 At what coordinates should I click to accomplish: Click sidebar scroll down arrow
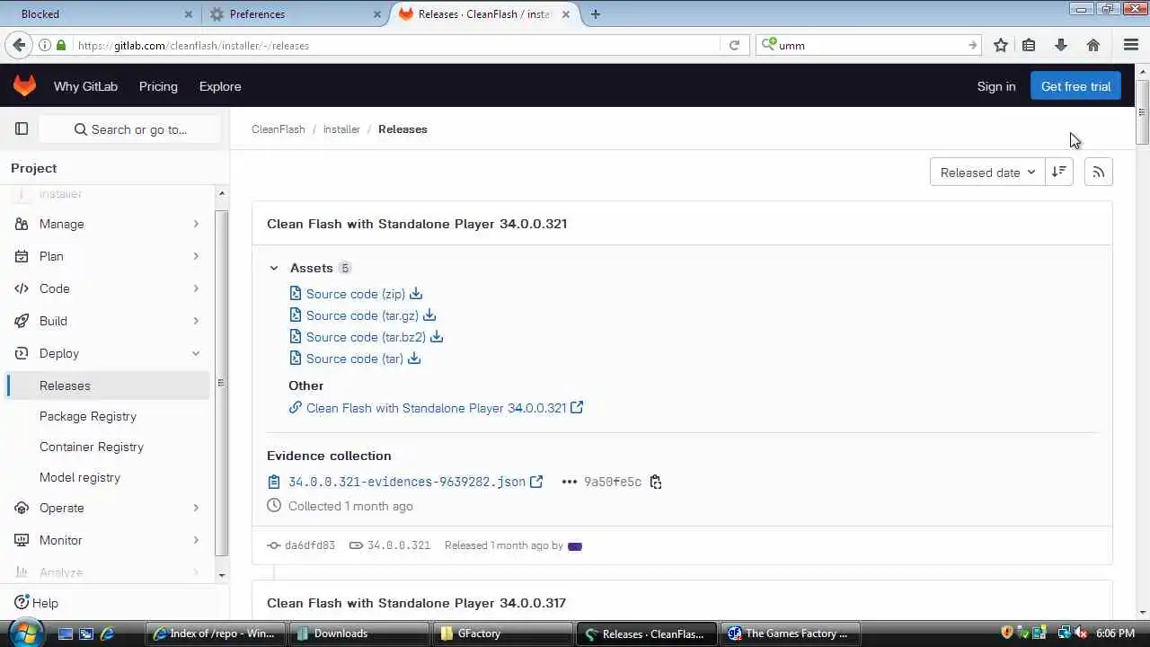click(x=222, y=575)
